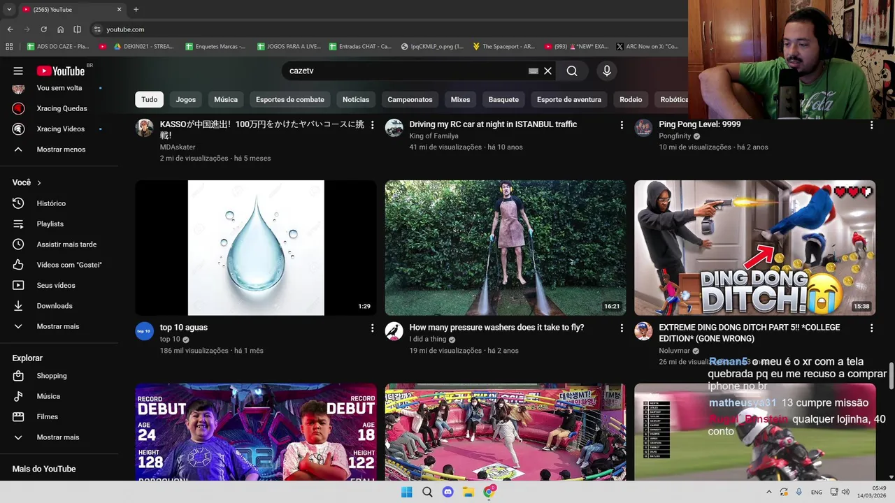The width and height of the screenshot is (895, 503).
Task: Close the YouTube browser tab
Action: click(119, 10)
